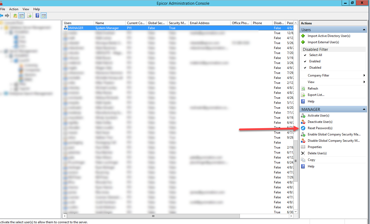This screenshot has width=370, height=224.
Task: Sort by the Security M... column header
Action: tap(178, 23)
